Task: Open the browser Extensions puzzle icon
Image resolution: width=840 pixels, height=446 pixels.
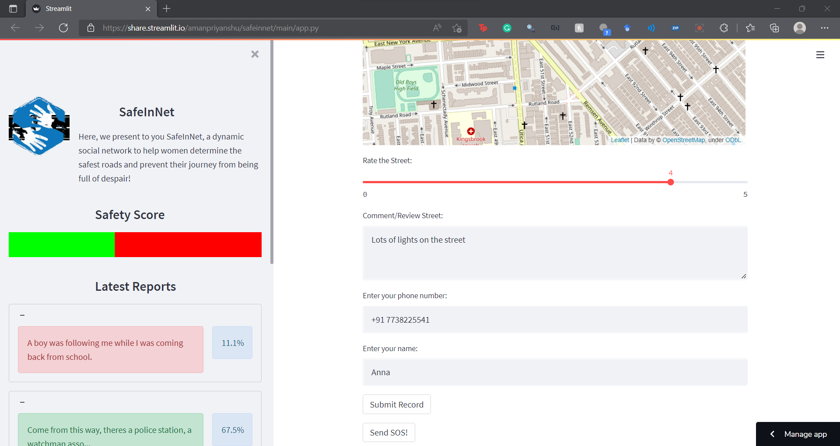Action: pos(724,28)
